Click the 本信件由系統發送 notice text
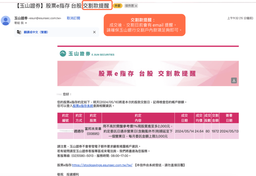The height and width of the screenshot is (176, 256). 160,165
